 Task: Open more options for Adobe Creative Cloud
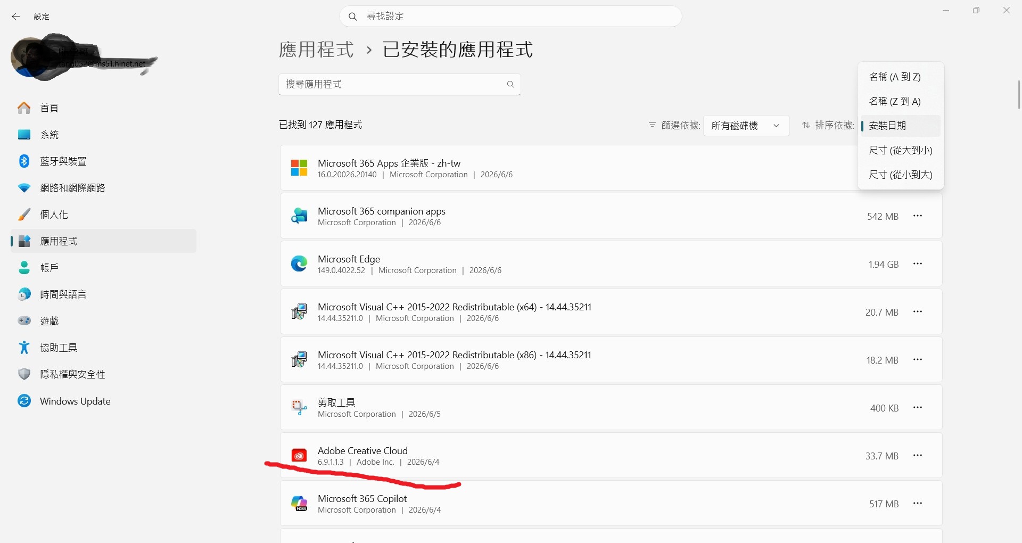(918, 456)
